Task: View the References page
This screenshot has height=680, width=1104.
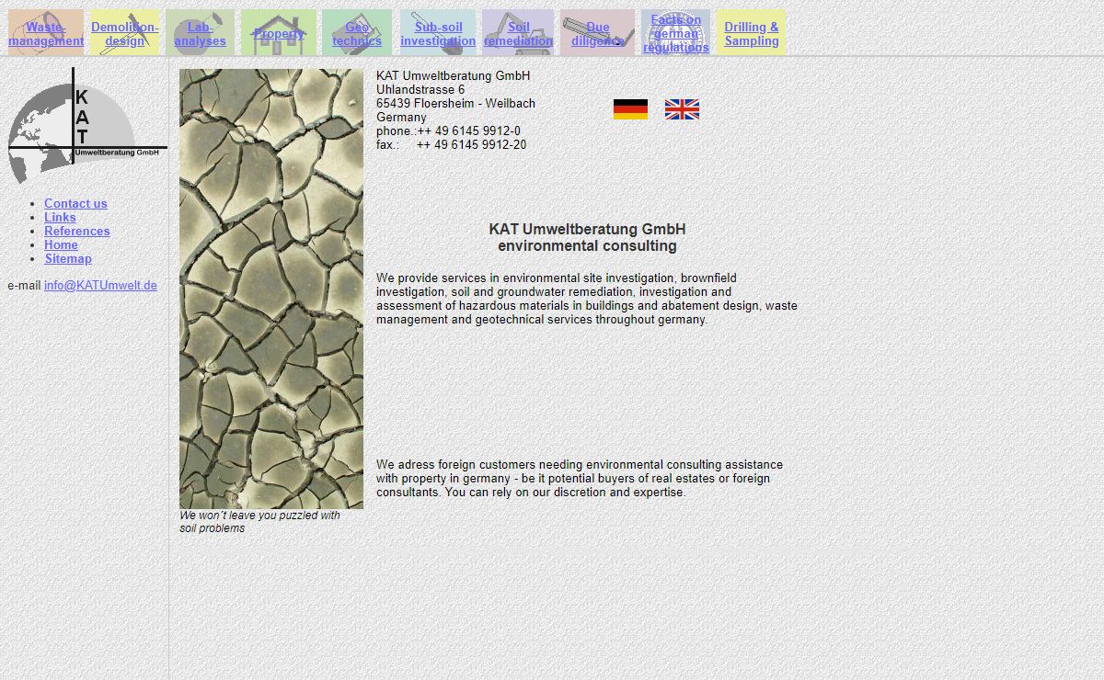Action: [77, 232]
